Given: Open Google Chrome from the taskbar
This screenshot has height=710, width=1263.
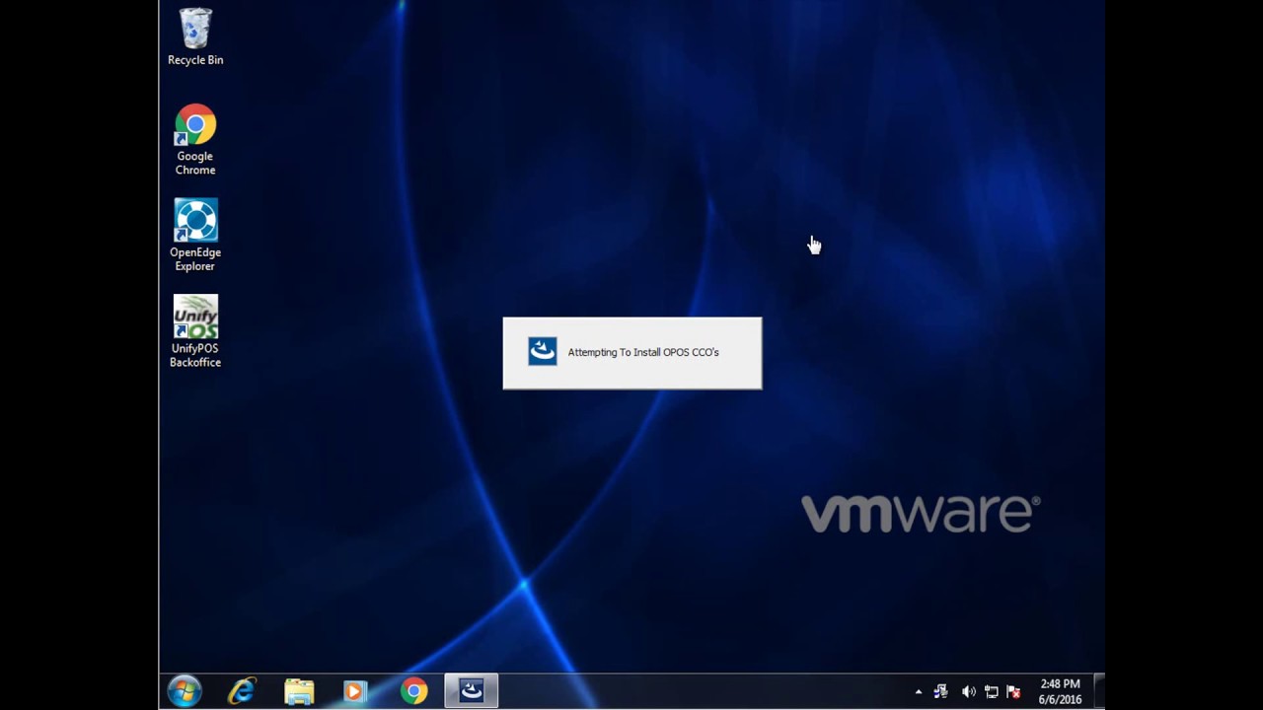Looking at the screenshot, I should point(413,691).
